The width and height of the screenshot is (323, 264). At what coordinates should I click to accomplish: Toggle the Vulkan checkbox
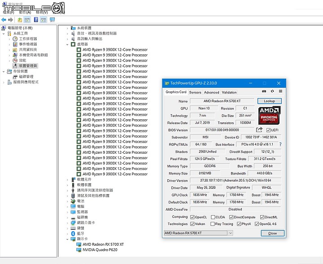(192, 224)
